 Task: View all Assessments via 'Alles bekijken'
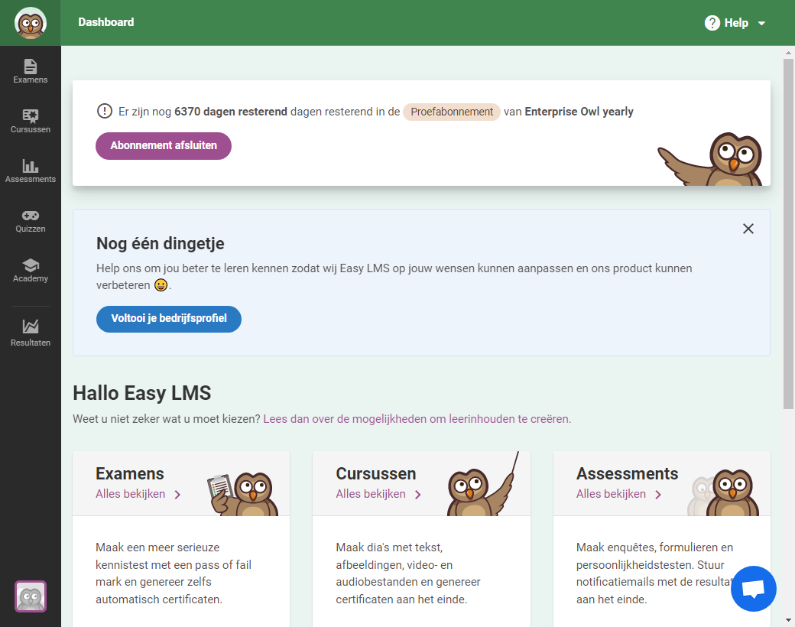[x=611, y=494]
